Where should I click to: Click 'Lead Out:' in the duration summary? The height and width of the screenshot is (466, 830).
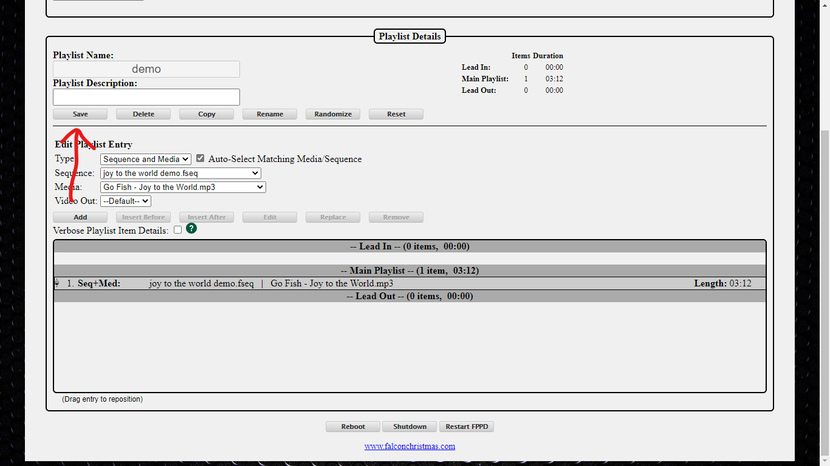479,90
